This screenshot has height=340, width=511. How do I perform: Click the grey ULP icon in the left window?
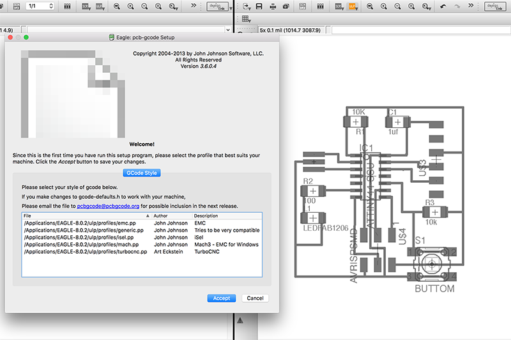pyautogui.click(x=100, y=6)
